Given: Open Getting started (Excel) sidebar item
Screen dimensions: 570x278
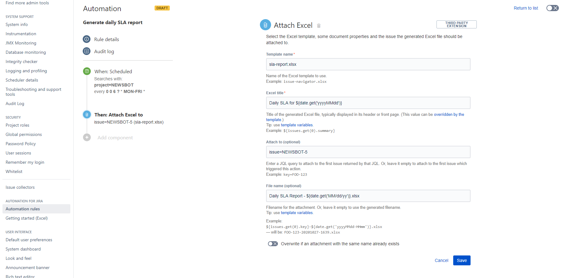Looking at the screenshot, I should point(27,218).
